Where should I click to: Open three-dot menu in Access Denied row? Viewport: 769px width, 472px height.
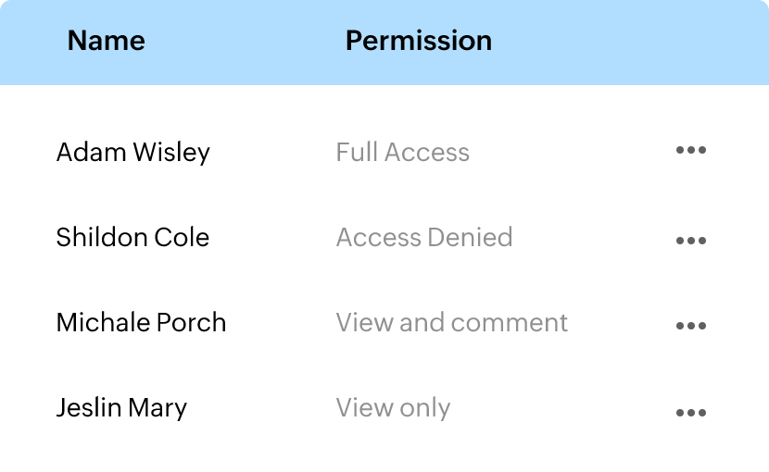pyautogui.click(x=691, y=241)
